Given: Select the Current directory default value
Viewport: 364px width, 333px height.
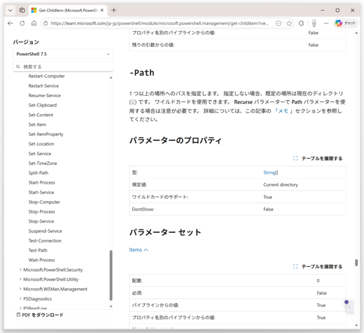Looking at the screenshot, I should click(x=281, y=185).
